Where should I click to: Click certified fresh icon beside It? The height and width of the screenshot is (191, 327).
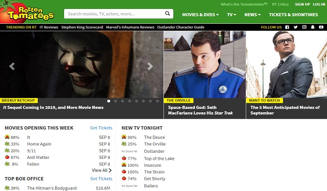click(x=7, y=137)
